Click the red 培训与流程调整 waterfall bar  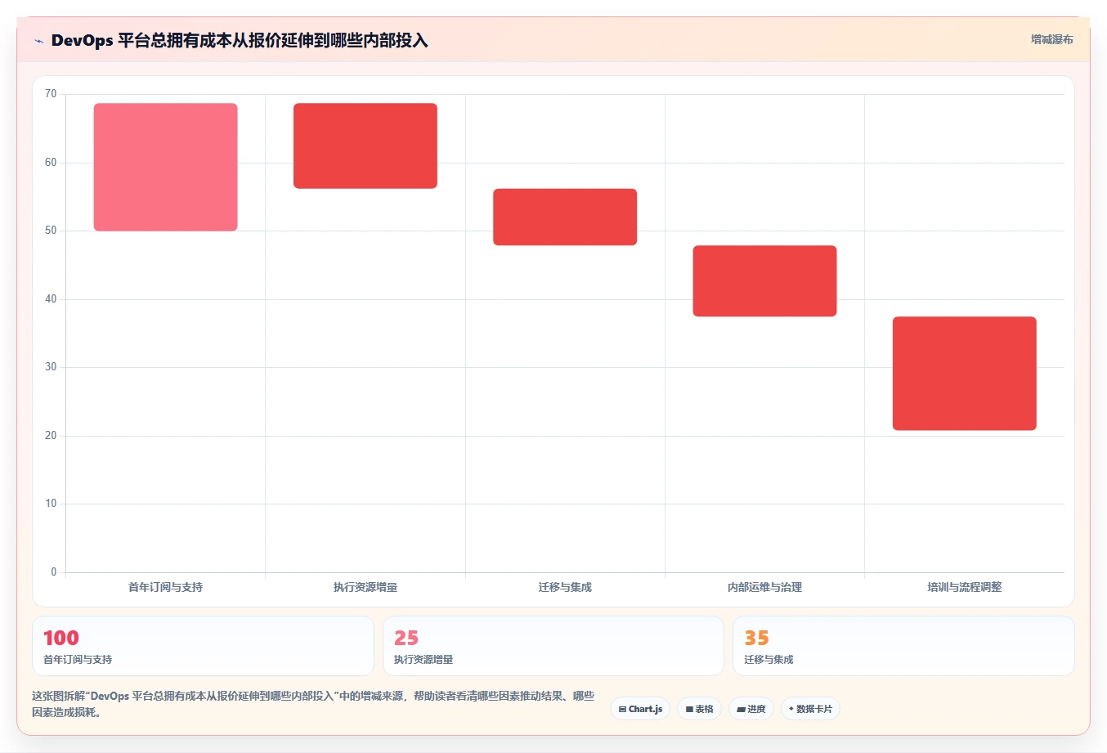click(x=965, y=373)
